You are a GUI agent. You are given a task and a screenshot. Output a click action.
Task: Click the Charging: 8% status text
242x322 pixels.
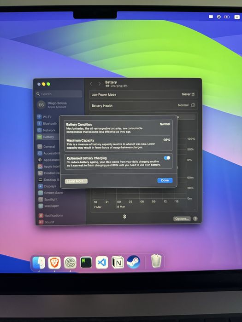coord(119,86)
